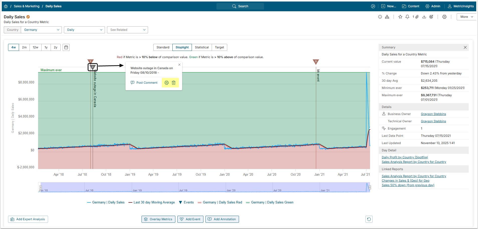Viewport: 478px width, 229px height.
Task: Expand the Germany country dropdown
Action: (x=41, y=30)
